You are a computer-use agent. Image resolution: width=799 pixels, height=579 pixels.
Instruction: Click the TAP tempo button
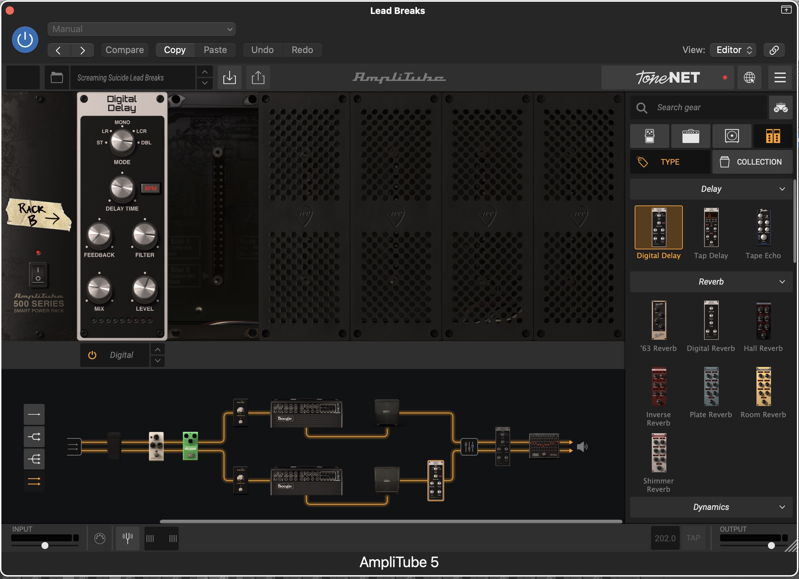point(693,538)
